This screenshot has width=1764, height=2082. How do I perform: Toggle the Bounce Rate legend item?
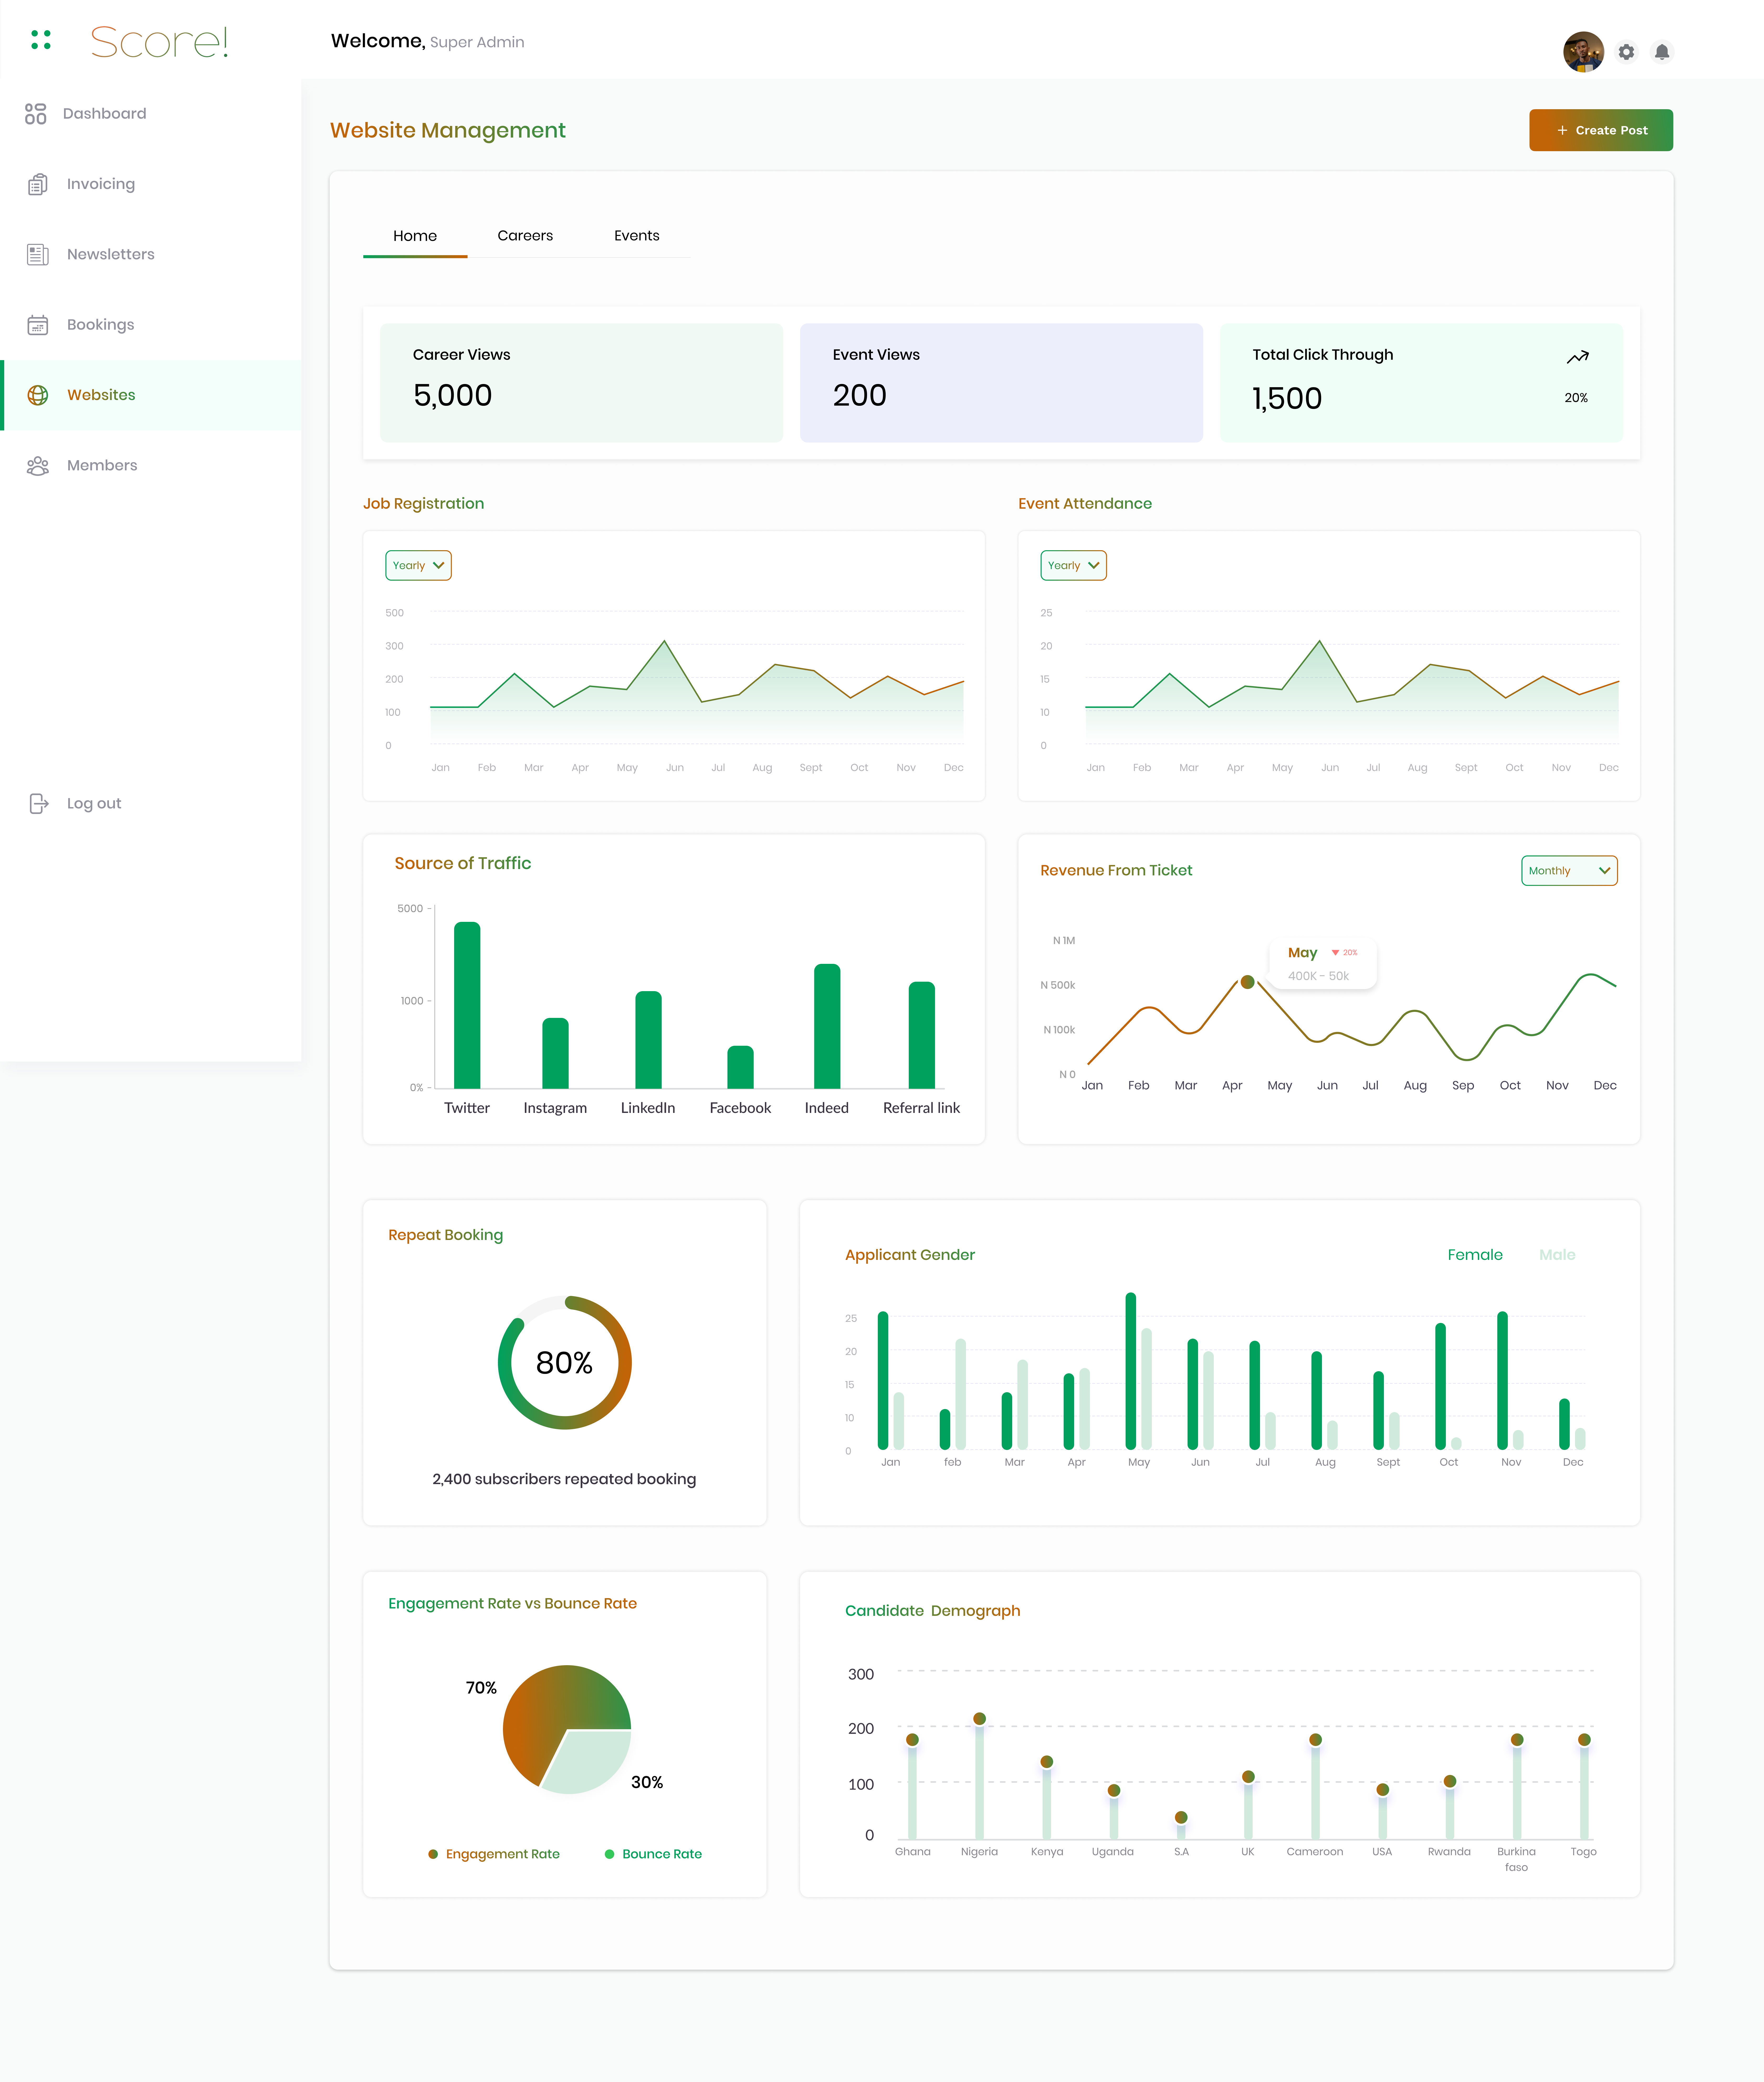tap(653, 1854)
